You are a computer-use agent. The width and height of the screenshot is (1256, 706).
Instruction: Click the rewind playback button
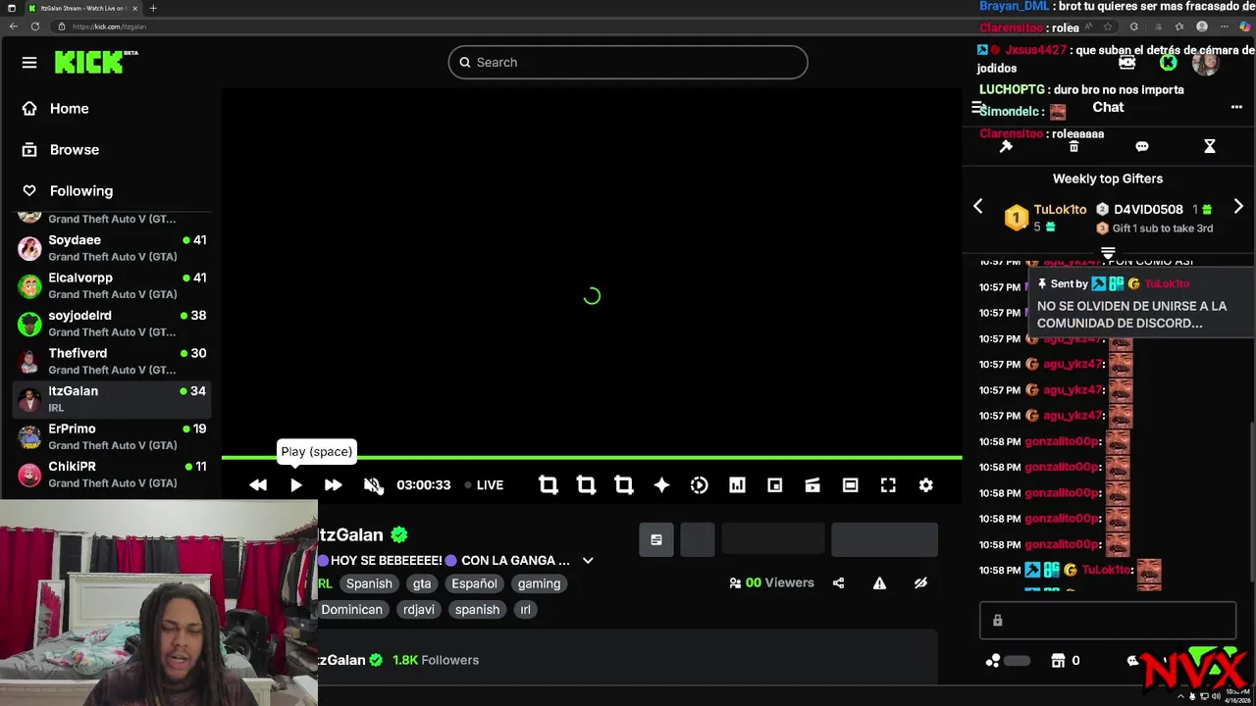pos(258,485)
